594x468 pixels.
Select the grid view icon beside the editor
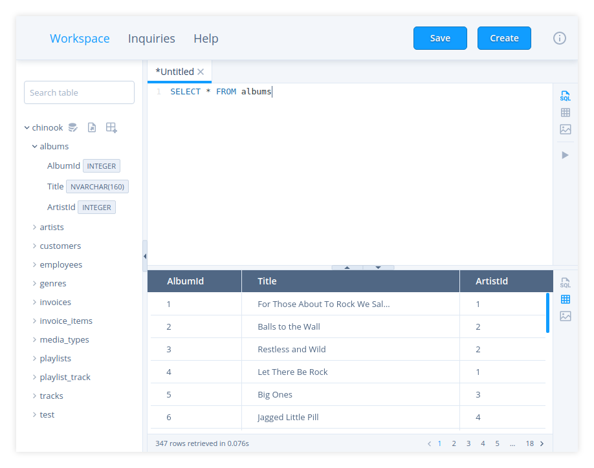click(x=565, y=112)
